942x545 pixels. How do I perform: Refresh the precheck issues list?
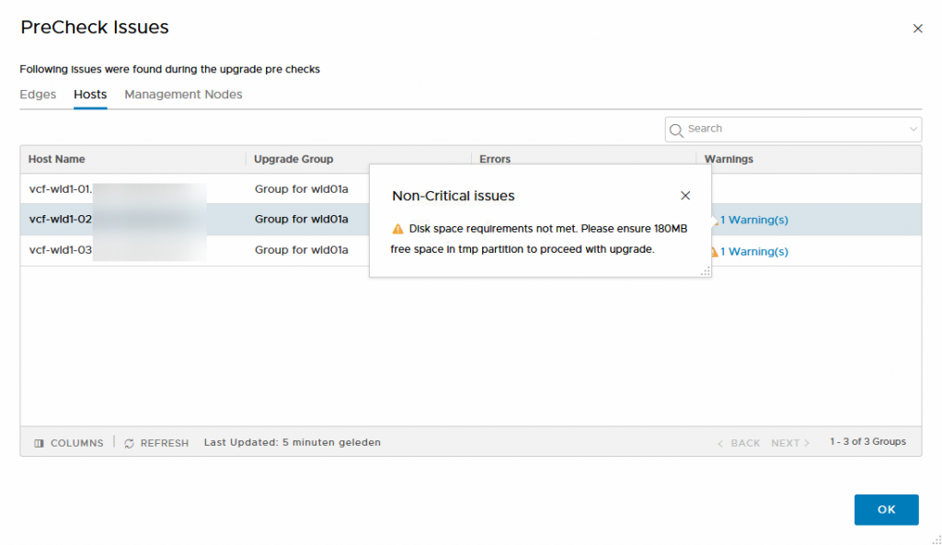click(x=156, y=443)
